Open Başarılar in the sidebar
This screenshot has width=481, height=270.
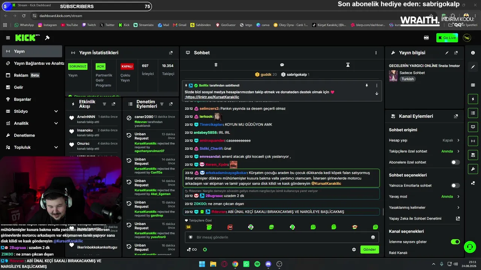(x=32, y=99)
